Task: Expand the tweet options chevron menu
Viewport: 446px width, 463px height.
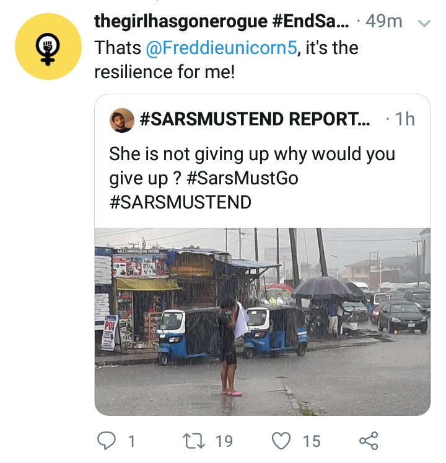Action: point(424,22)
